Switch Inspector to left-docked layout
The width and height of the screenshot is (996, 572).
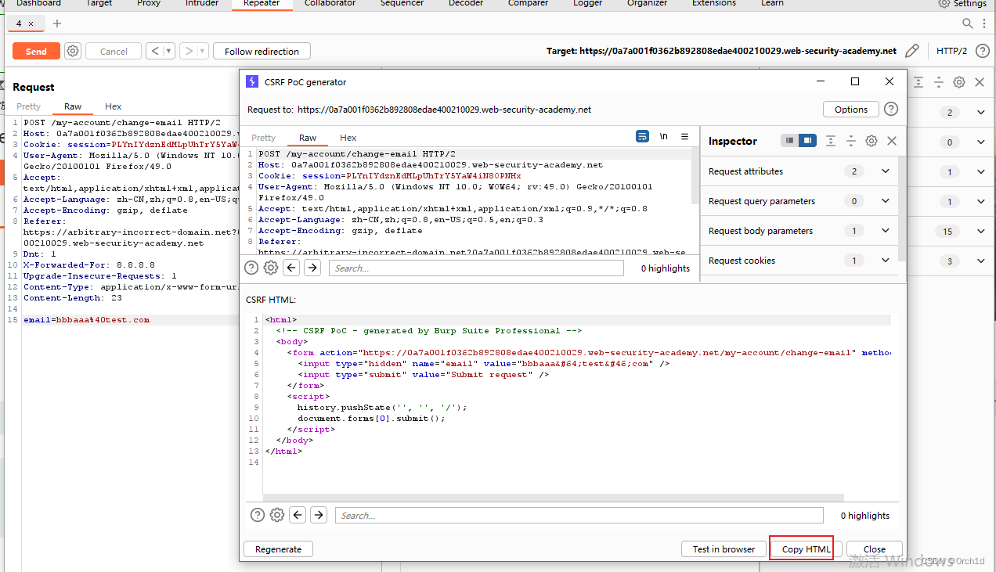click(790, 141)
